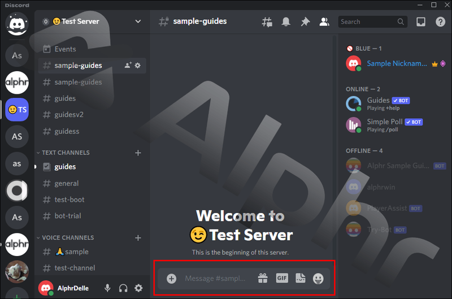Open Guides bot profile
452x299 pixels.
pos(396,103)
